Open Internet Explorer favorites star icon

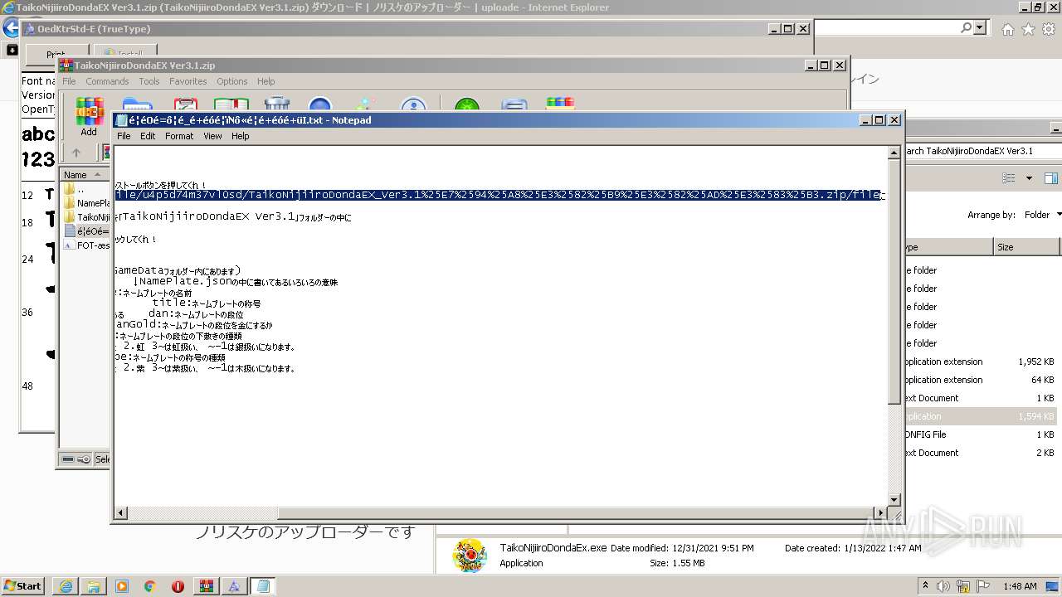tap(1028, 29)
